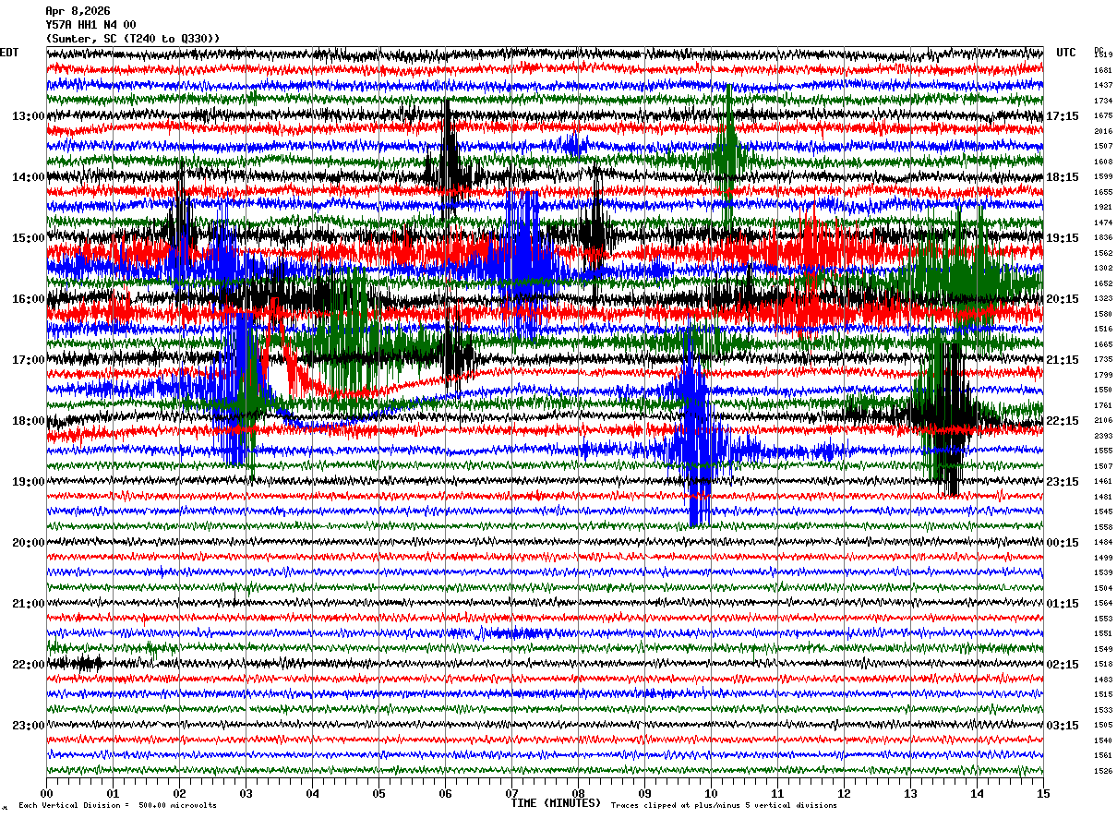Viewport: 1117px width, 818px height.
Task: Click the 'UTC' timezone label
Action: pyautogui.click(x=1066, y=53)
